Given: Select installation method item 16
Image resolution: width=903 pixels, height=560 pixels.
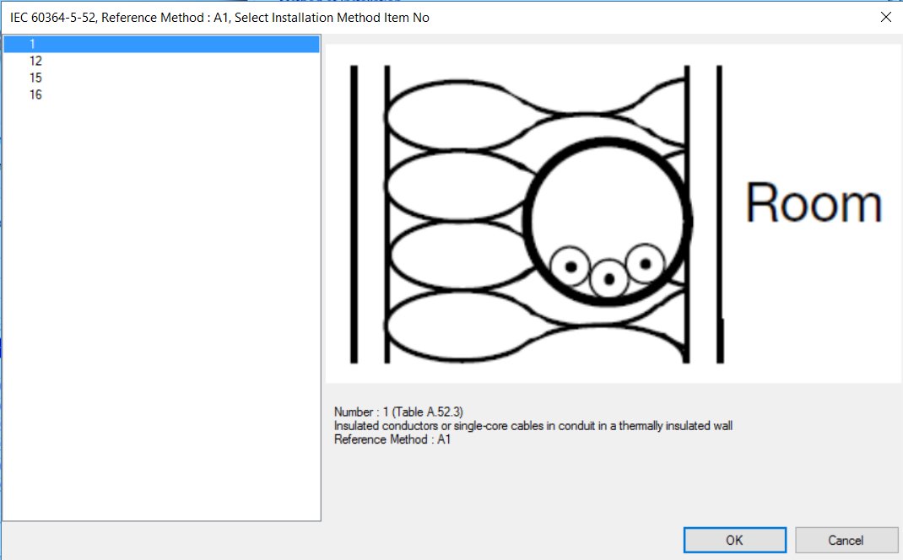Looking at the screenshot, I should click(x=34, y=94).
